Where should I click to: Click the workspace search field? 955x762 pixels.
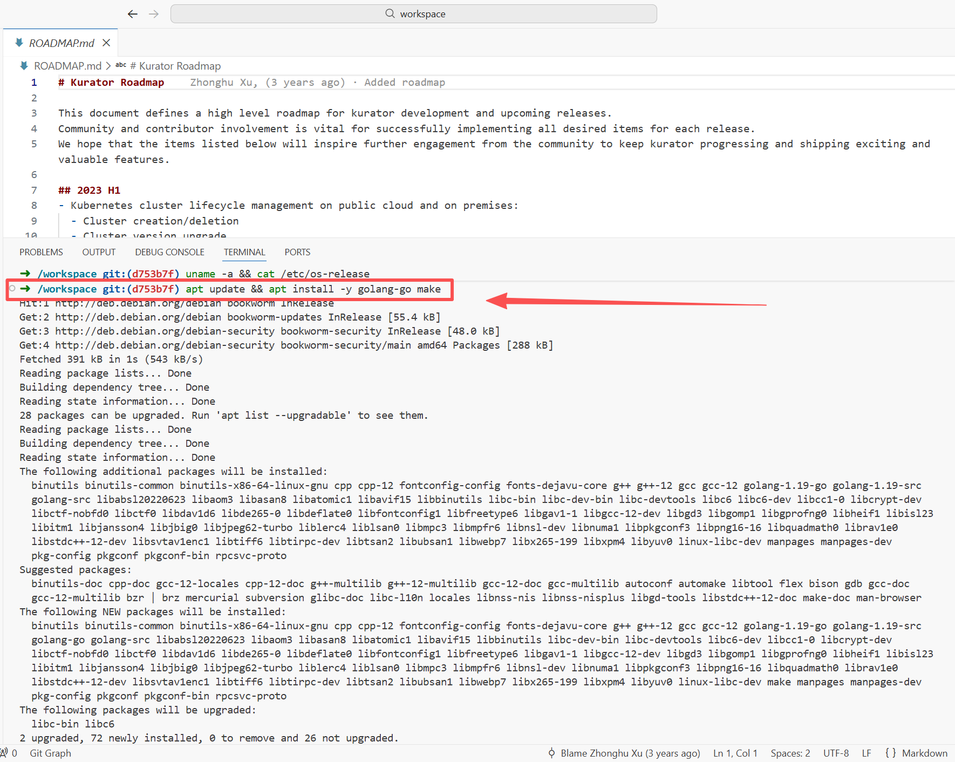[x=413, y=14]
